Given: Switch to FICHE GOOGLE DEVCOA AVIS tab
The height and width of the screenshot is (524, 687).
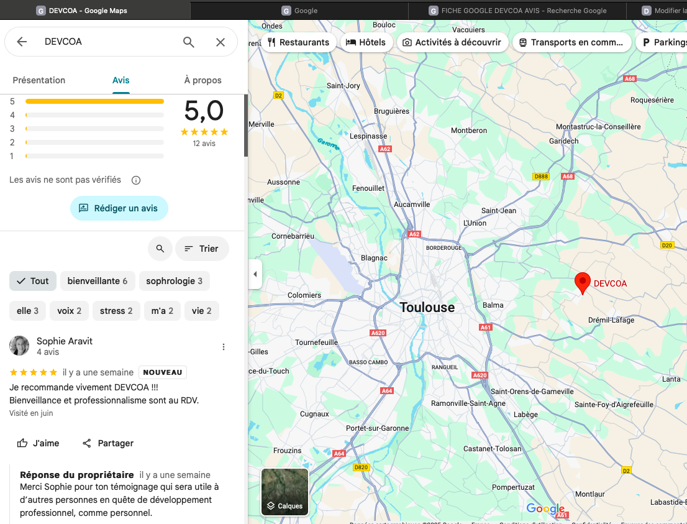Looking at the screenshot, I should coord(518,11).
